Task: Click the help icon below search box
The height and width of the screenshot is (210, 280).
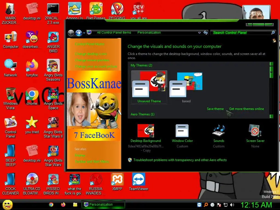Action: pos(274,41)
